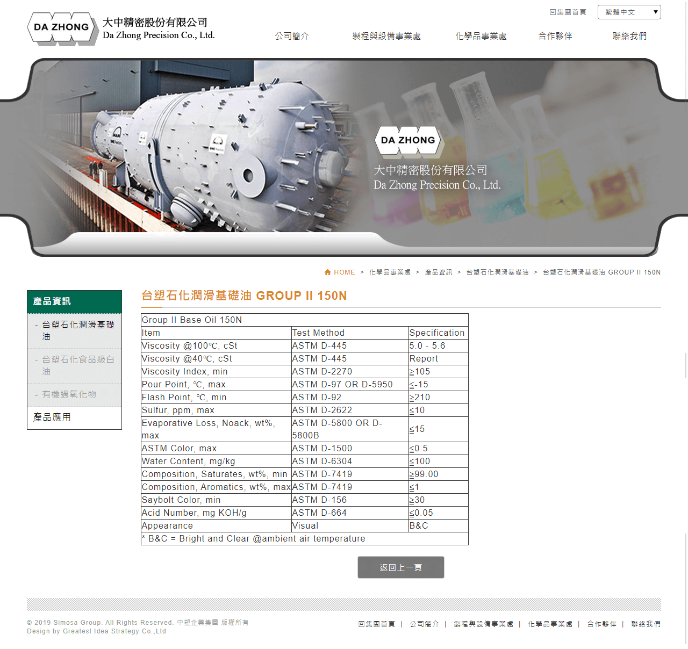Open 聯絡我們 in top navigation

pos(629,36)
